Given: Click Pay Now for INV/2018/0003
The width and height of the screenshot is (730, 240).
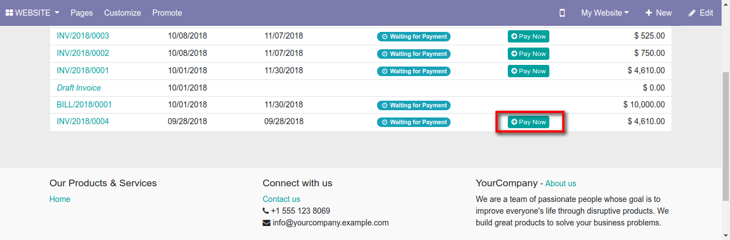Looking at the screenshot, I should coord(529,36).
